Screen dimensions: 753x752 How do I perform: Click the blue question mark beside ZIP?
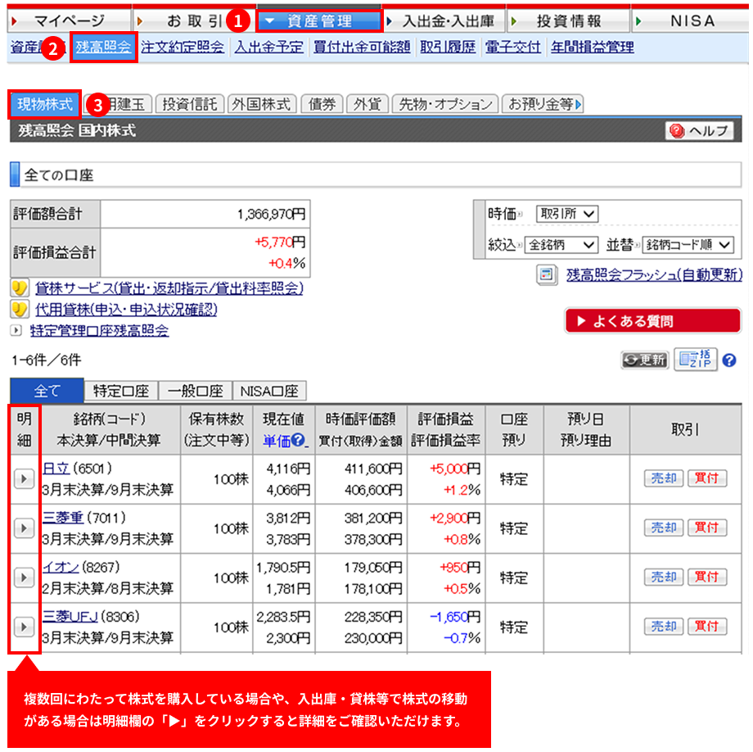click(x=729, y=360)
